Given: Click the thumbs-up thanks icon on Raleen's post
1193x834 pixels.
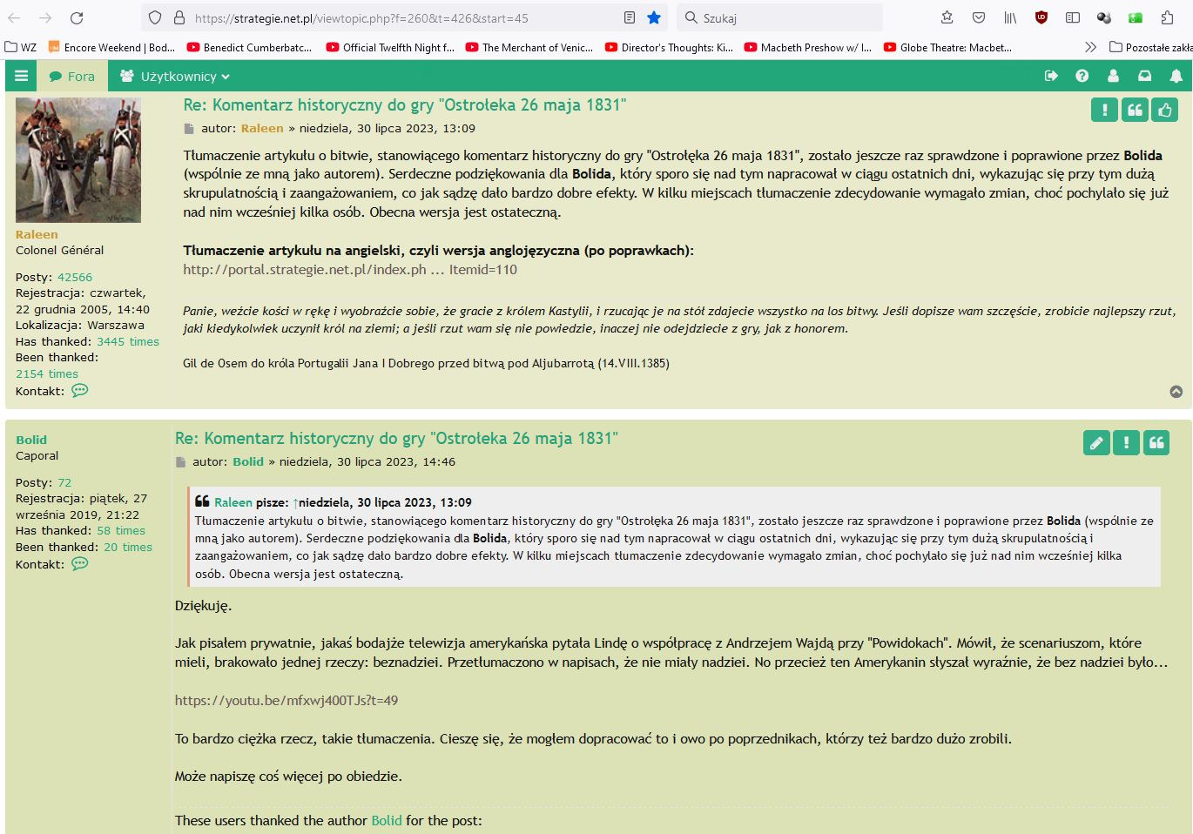Looking at the screenshot, I should click(1164, 110).
